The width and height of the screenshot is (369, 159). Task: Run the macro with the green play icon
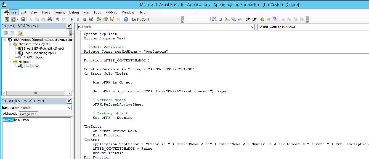coord(72,19)
